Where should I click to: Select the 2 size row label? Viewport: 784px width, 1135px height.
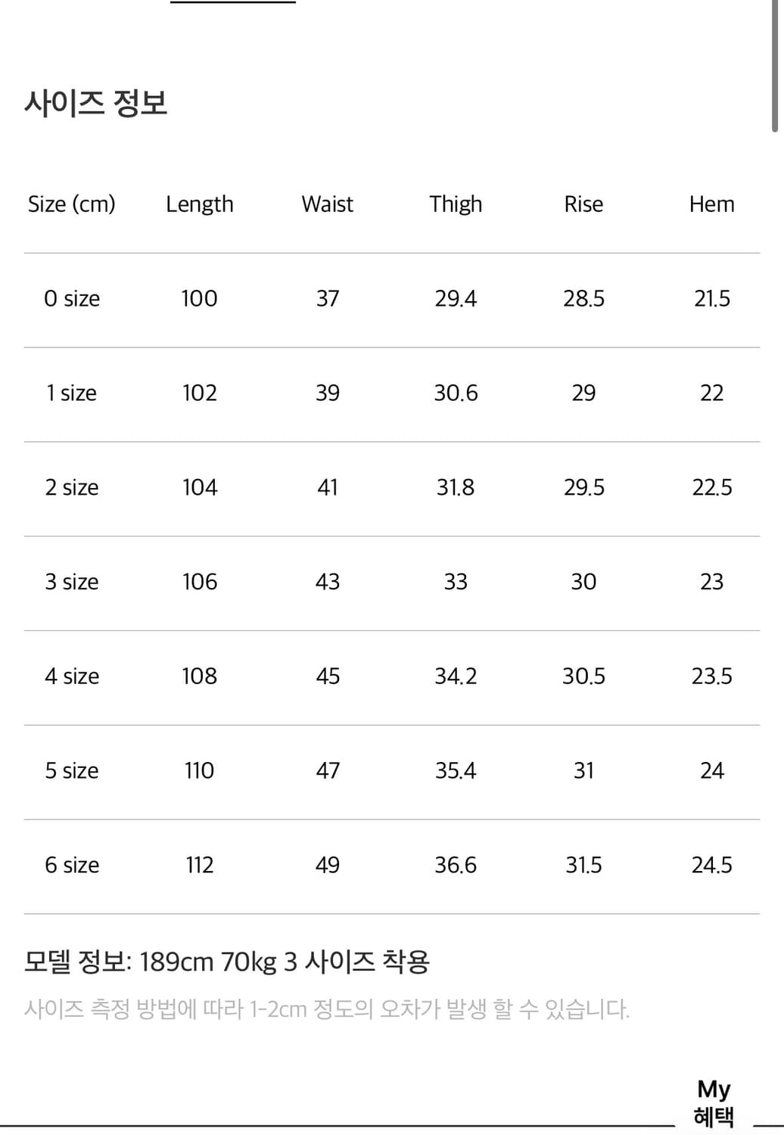pyautogui.click(x=72, y=488)
